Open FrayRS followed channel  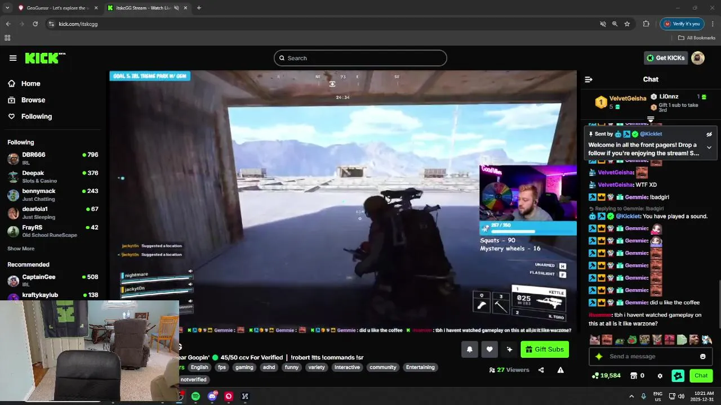(52, 231)
